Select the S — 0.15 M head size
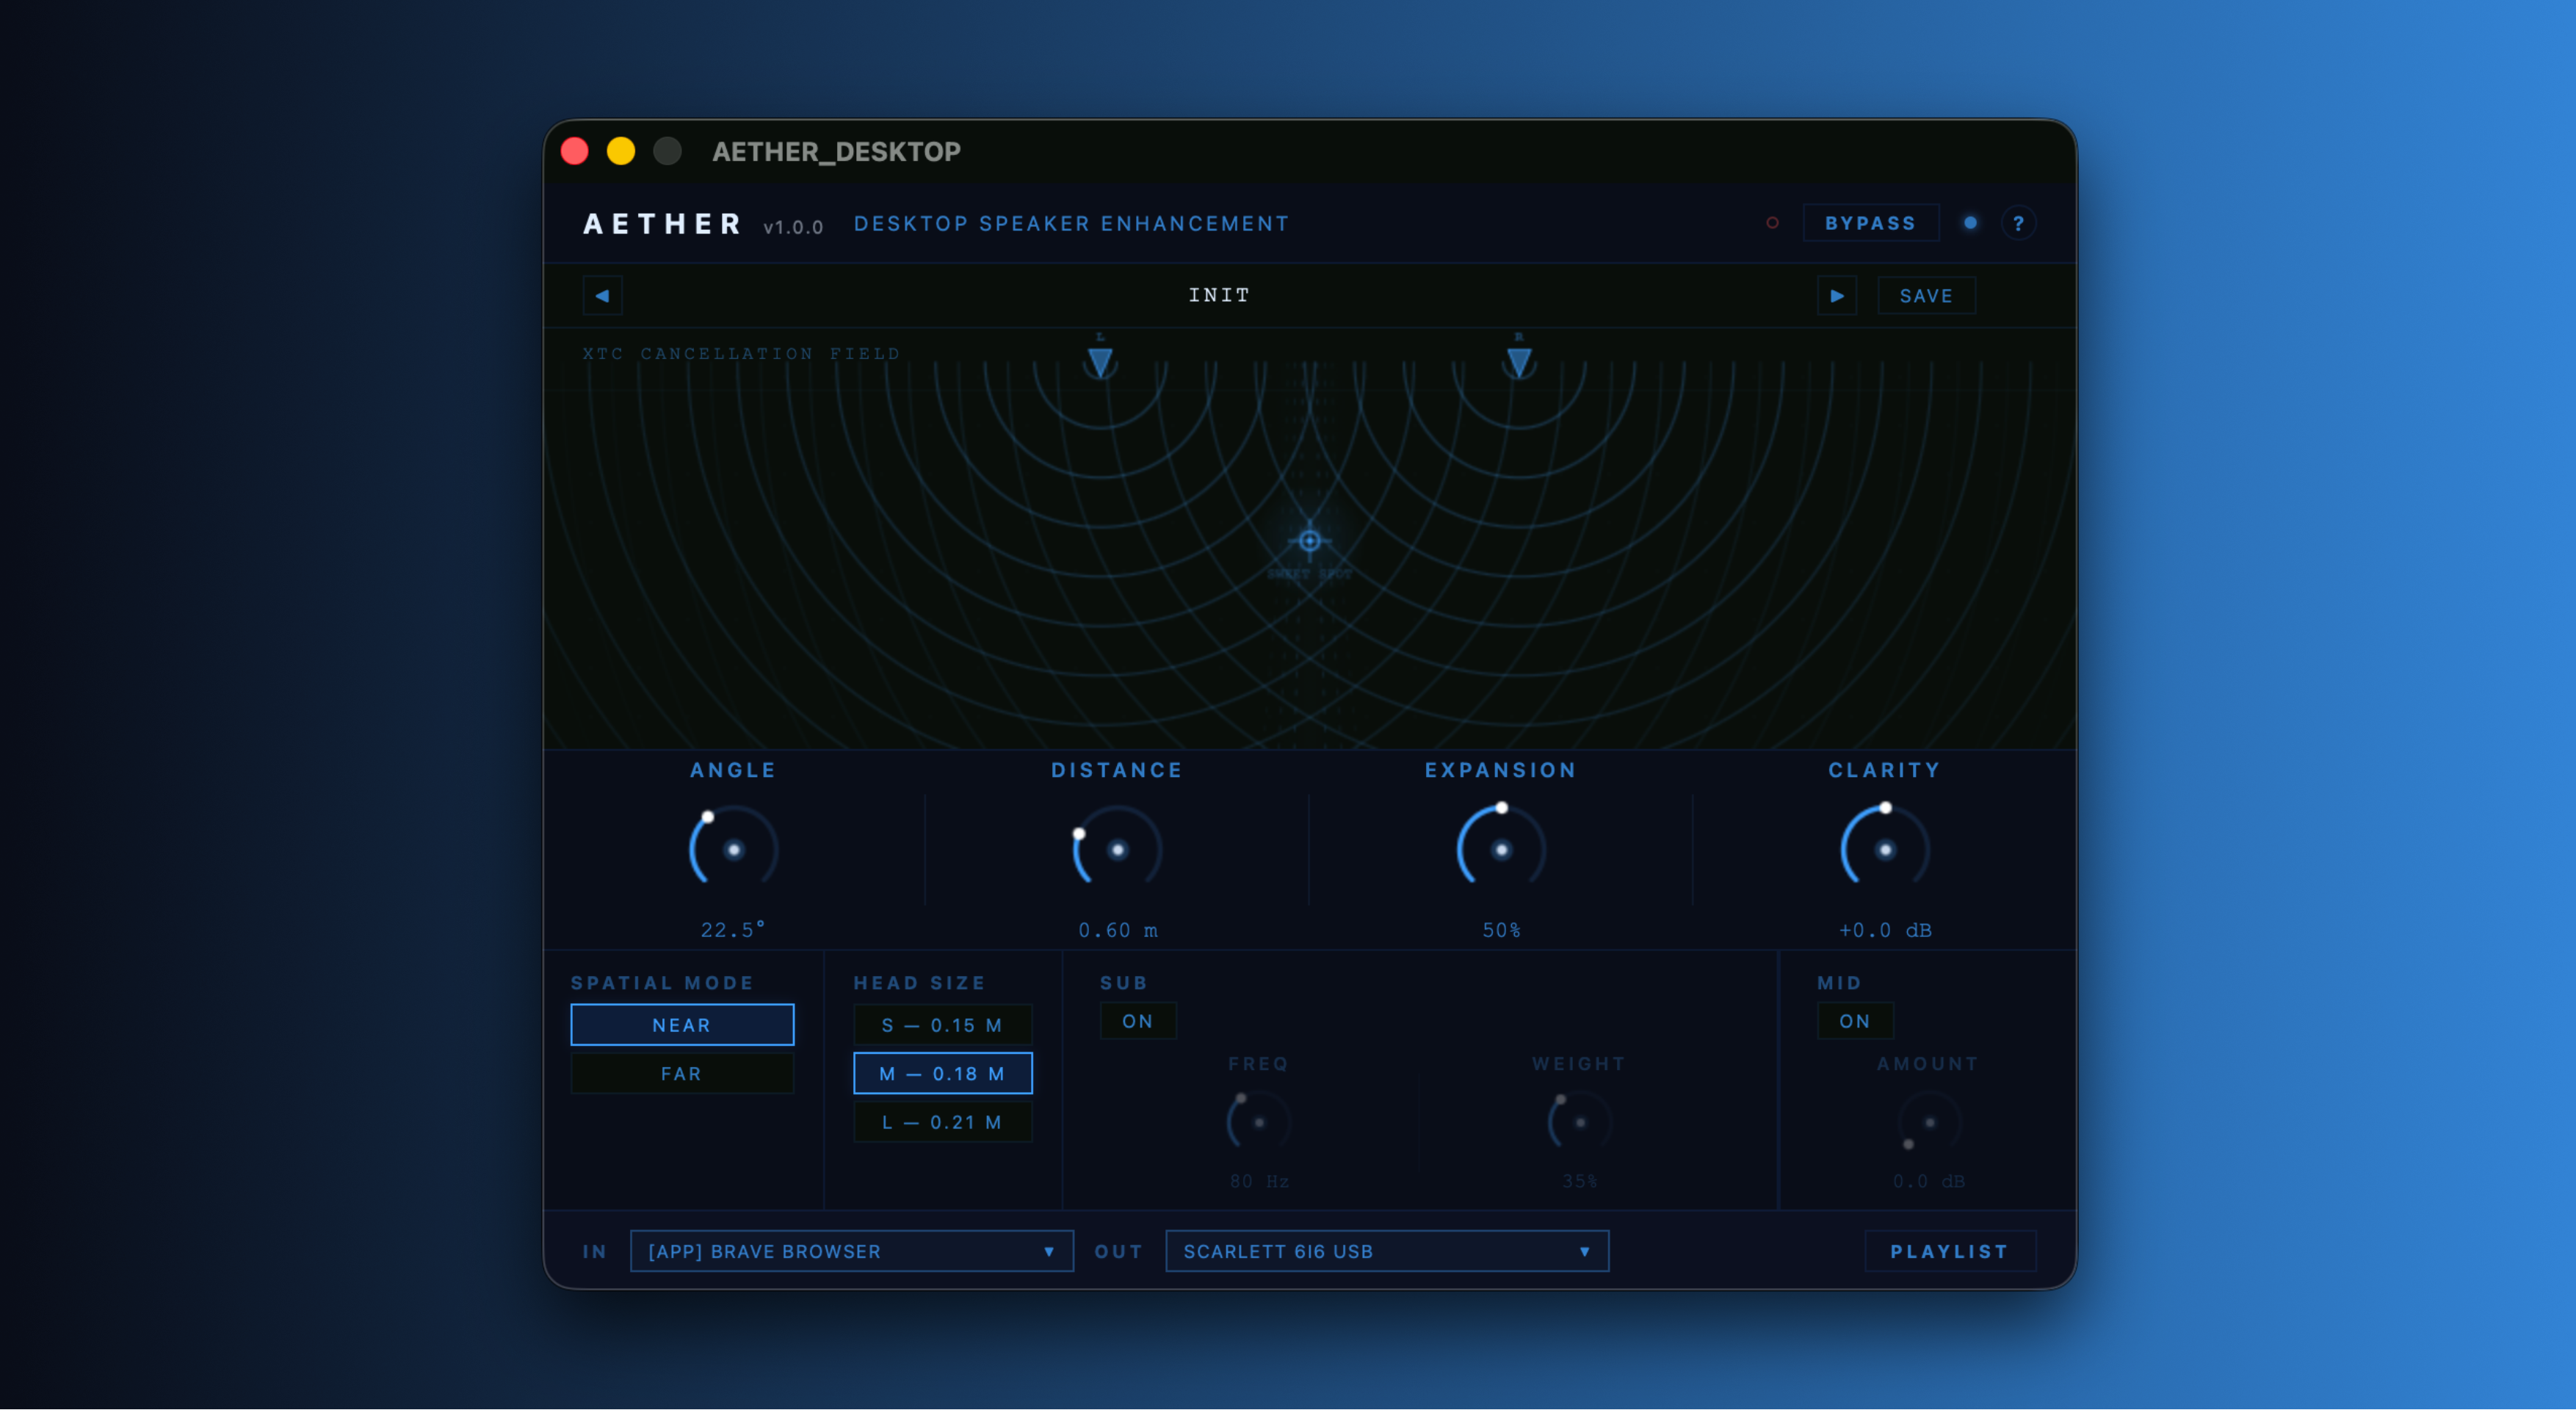2576x1410 pixels. tap(942, 1025)
